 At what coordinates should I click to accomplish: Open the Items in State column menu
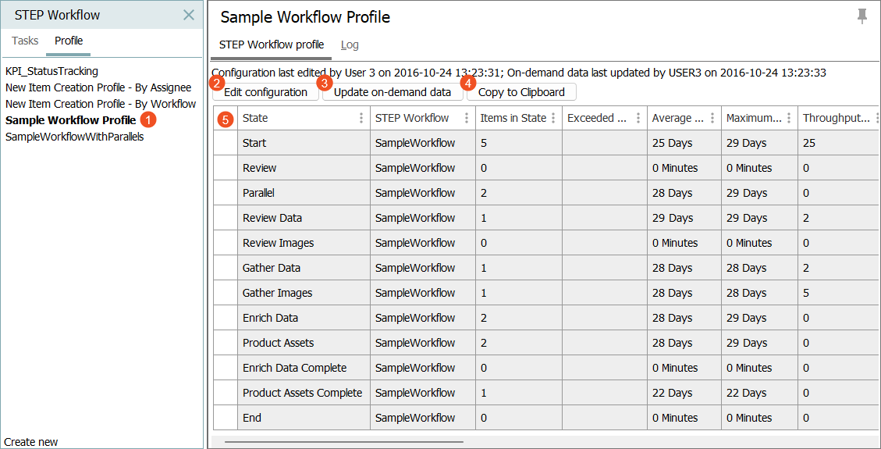tap(553, 118)
